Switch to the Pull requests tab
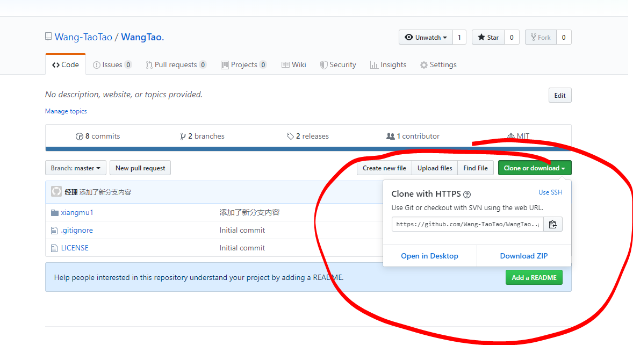This screenshot has width=633, height=345. (x=176, y=64)
